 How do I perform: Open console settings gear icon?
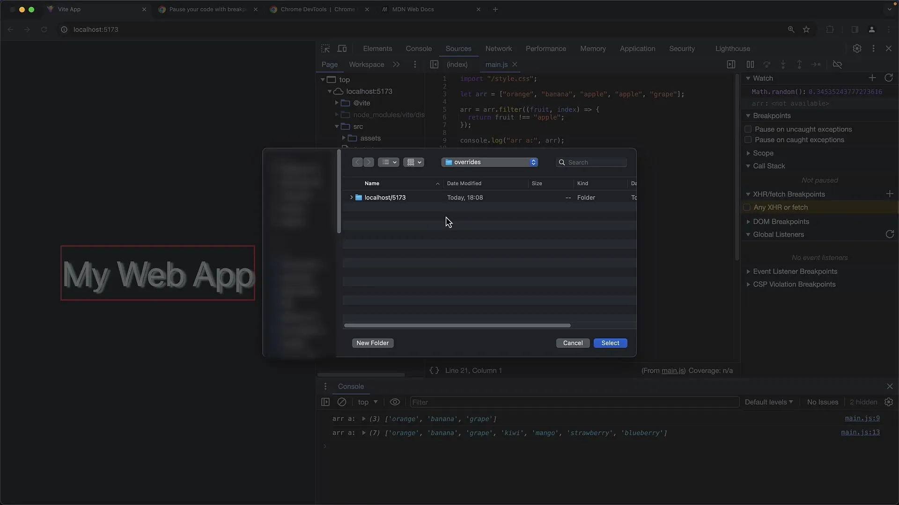(x=889, y=402)
